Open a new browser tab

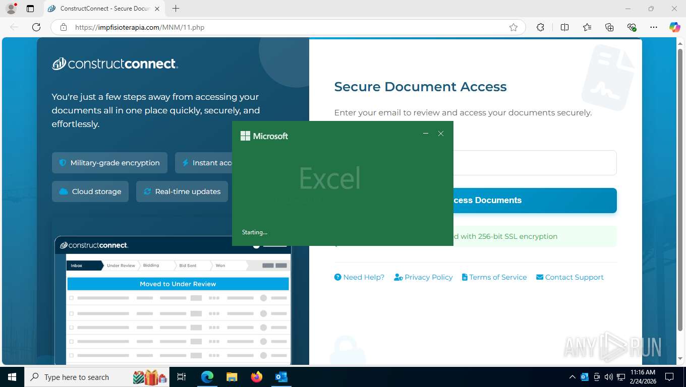[176, 9]
